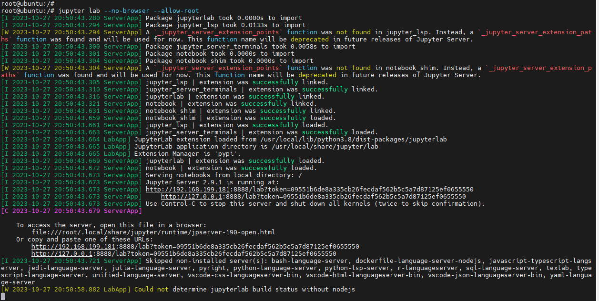Click 'Jupyter Server 2.9.1 is running at:'
Image resolution: width=599 pixels, height=301 pixels.
(212, 182)
